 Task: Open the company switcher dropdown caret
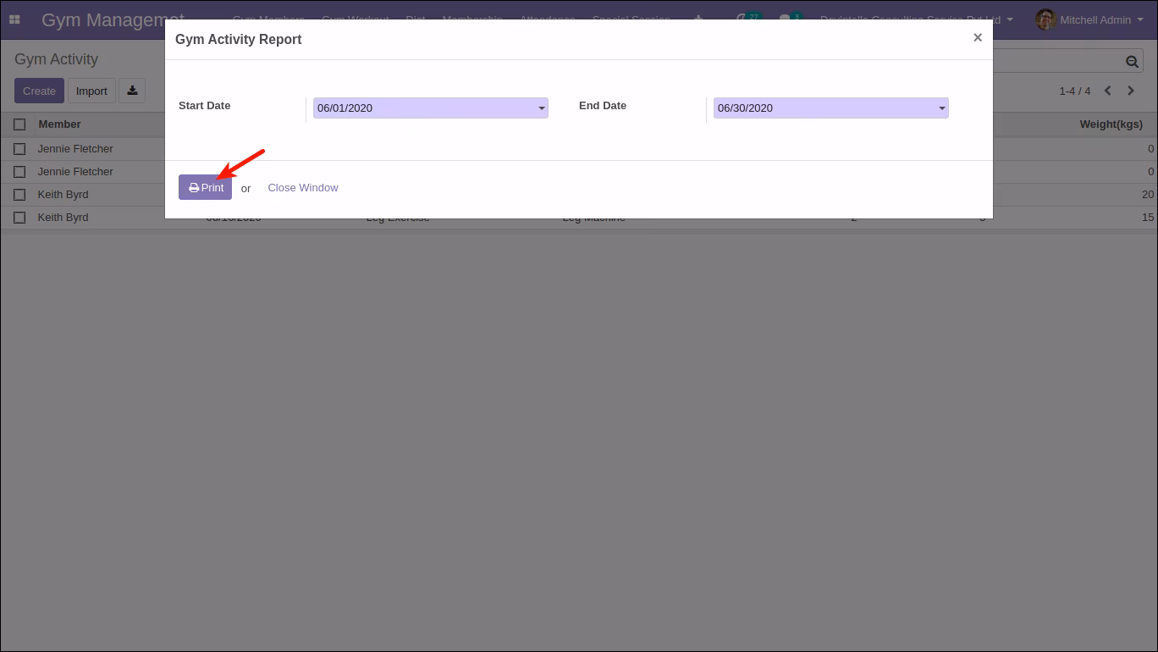pyautogui.click(x=1010, y=19)
